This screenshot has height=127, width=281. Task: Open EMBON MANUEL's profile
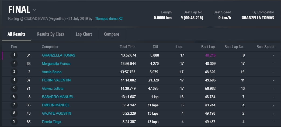[x=56, y=105]
